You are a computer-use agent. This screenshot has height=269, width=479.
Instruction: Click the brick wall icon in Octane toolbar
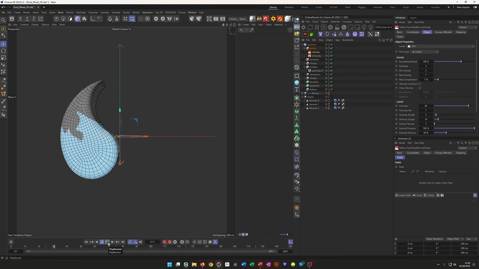click(362, 34)
